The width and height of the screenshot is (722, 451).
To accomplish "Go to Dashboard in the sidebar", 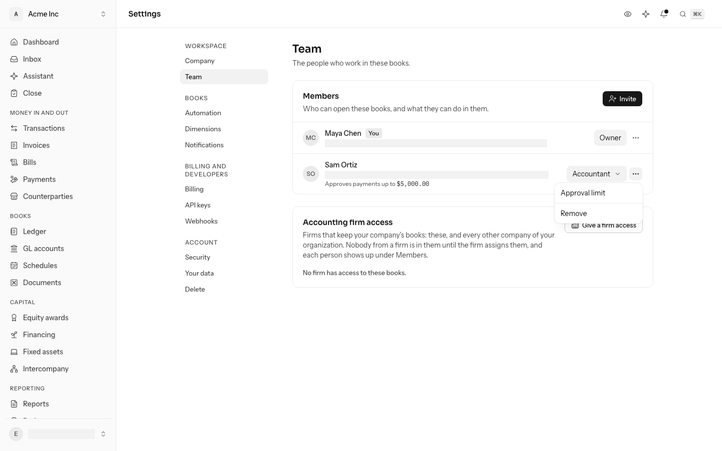I will click(x=58, y=42).
